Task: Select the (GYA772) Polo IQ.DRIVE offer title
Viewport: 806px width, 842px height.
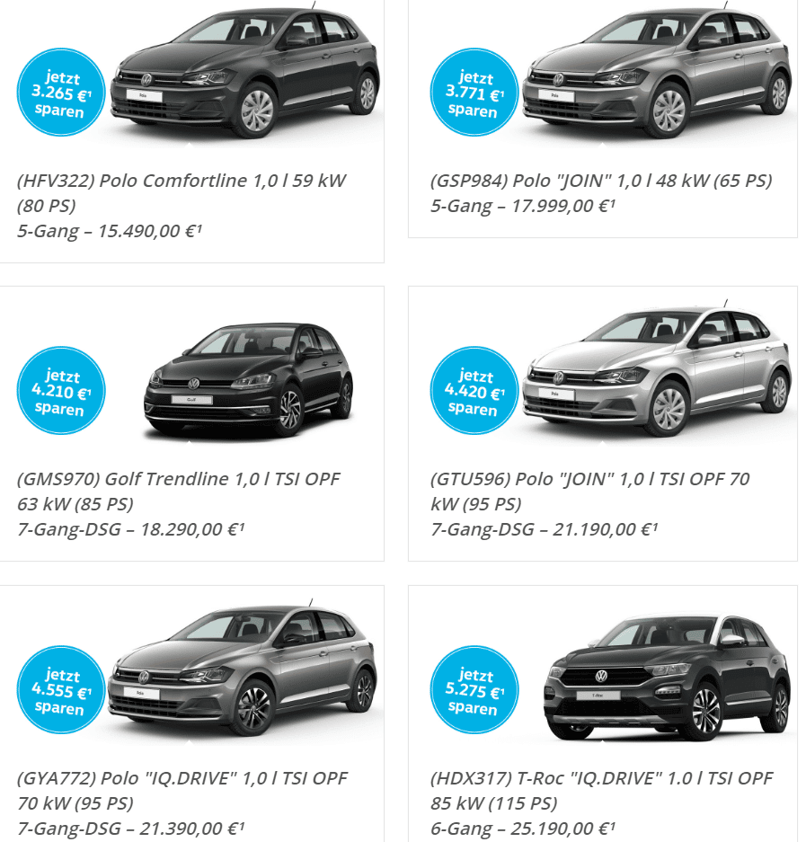Action: (182, 791)
